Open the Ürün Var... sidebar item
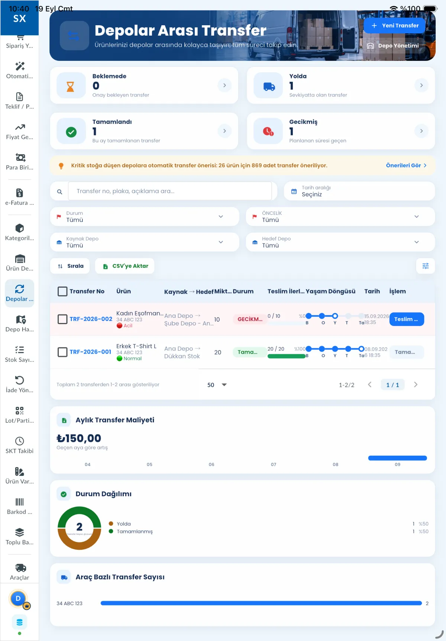Viewport: 446px width, 641px height. pos(19,476)
